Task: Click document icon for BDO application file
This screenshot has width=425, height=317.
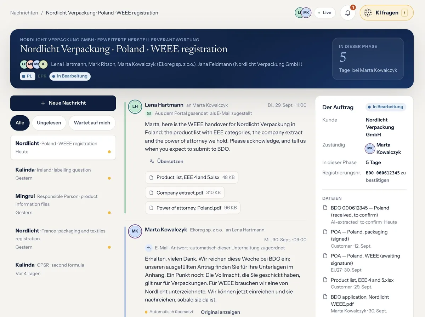Action: [325, 297]
